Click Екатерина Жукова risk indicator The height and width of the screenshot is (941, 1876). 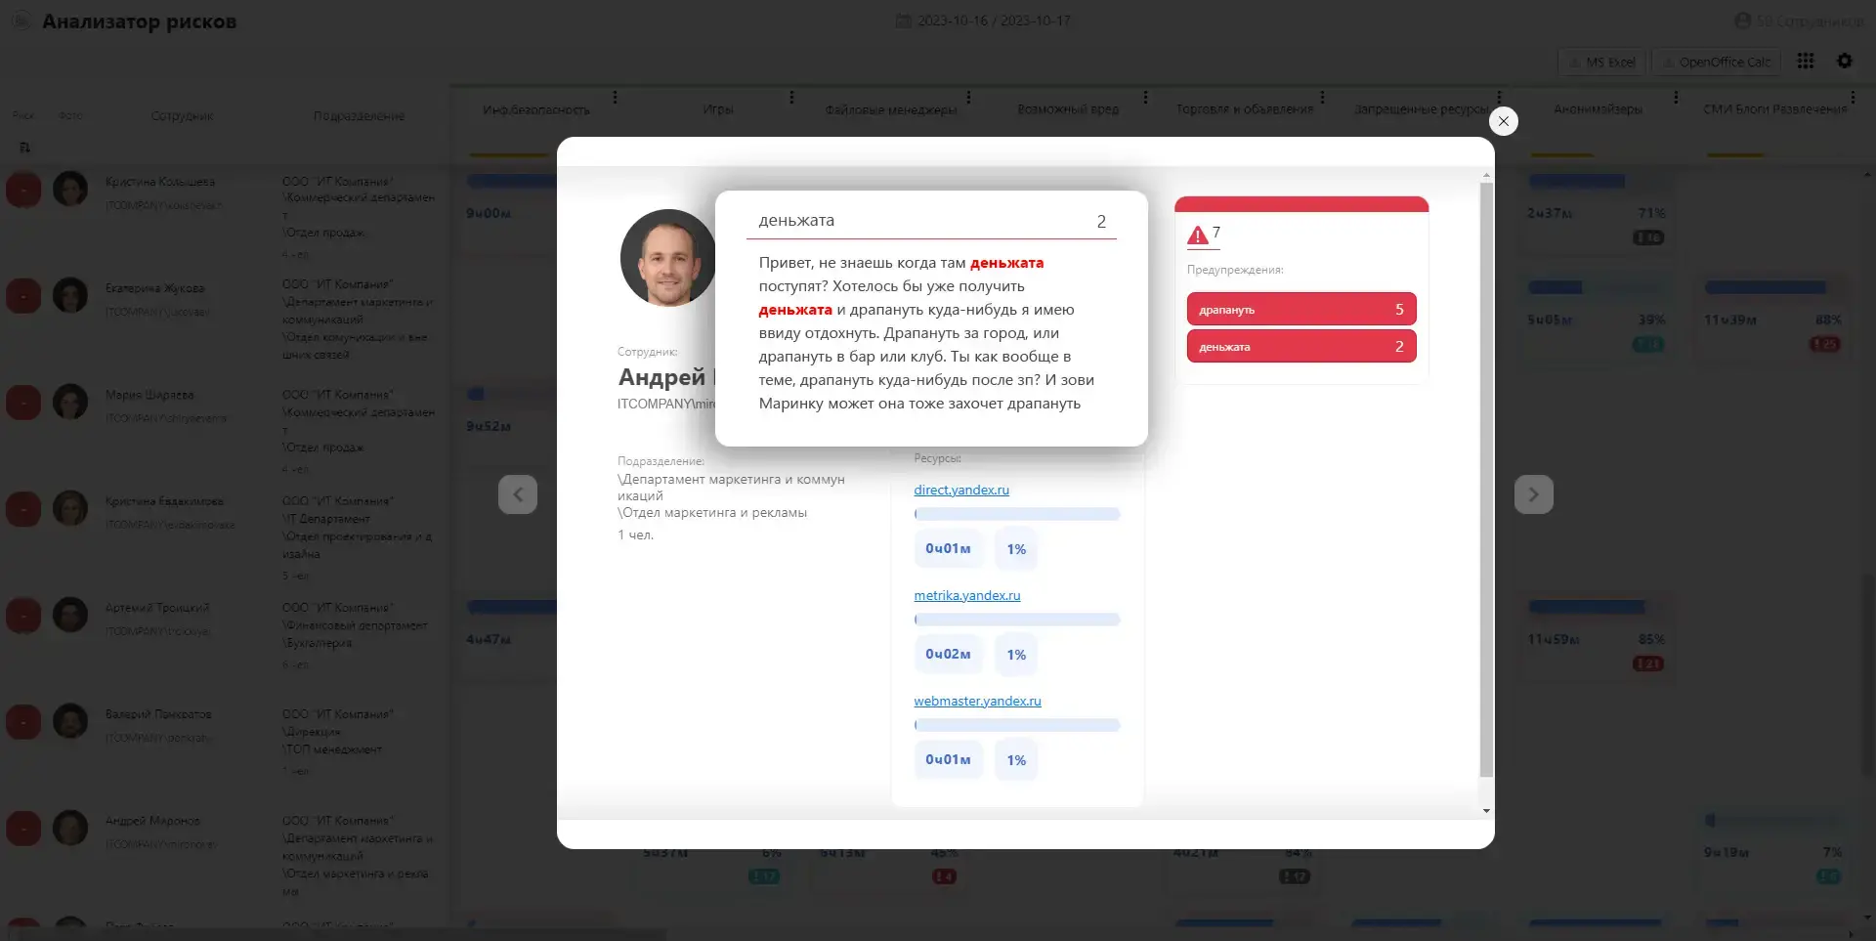click(x=23, y=295)
